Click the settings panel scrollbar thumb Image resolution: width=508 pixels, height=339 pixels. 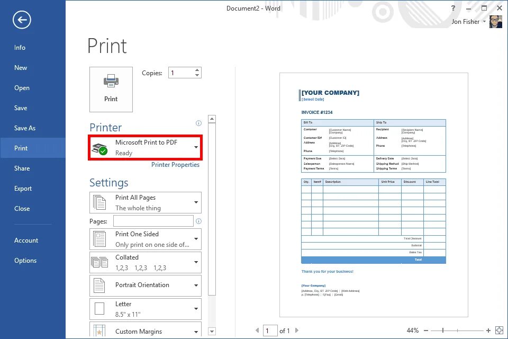(x=212, y=209)
